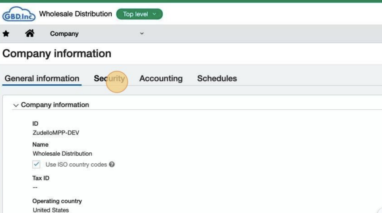Click the GBD Inc cloud logo

(19, 15)
